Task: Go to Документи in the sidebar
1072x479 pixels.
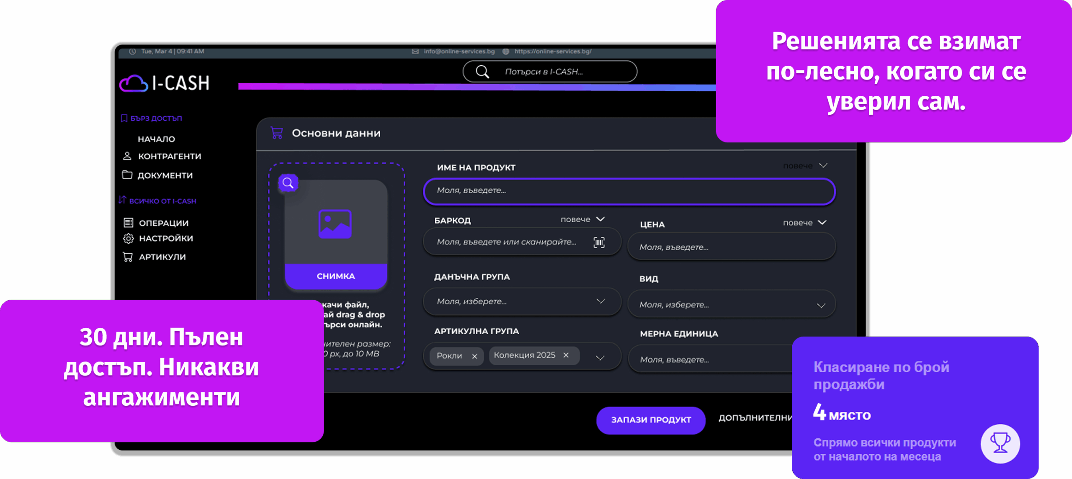Action: (x=165, y=175)
